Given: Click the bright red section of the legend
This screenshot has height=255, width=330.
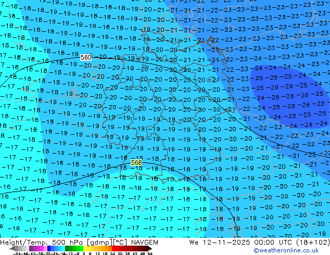Looking at the screenshot, I should click(116, 249).
